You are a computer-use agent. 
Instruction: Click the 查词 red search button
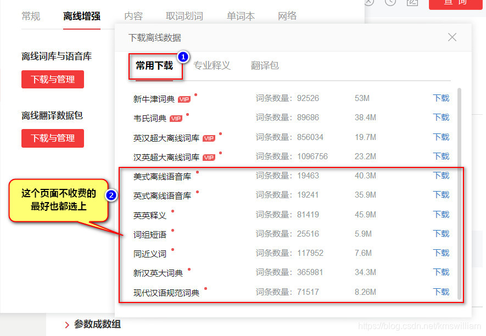tap(456, 4)
